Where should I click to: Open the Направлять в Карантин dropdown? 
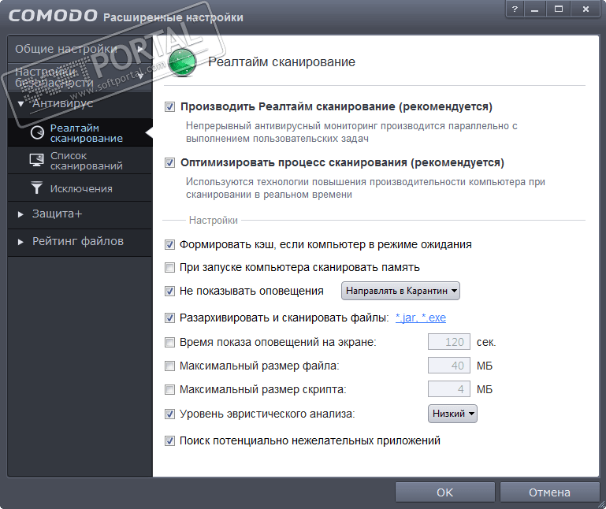[400, 291]
